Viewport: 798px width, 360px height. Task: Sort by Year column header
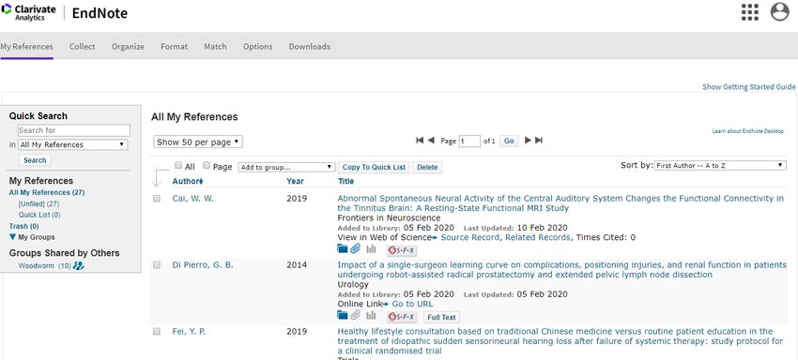coord(295,181)
